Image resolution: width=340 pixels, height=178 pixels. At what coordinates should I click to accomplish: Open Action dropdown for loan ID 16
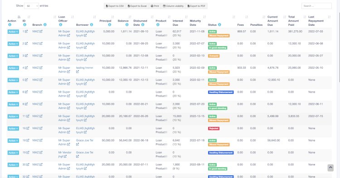tap(13, 128)
